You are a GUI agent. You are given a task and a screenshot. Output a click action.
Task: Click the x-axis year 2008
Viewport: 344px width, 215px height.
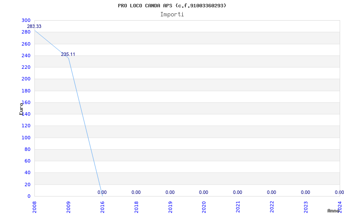click(x=35, y=207)
